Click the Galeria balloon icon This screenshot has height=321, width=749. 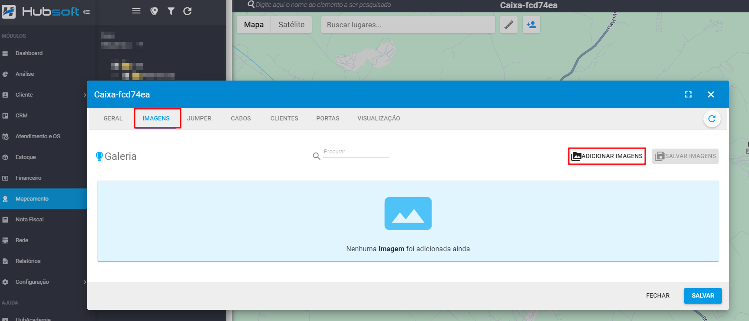99,156
